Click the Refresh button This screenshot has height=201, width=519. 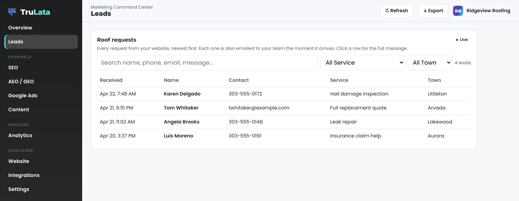397,11
